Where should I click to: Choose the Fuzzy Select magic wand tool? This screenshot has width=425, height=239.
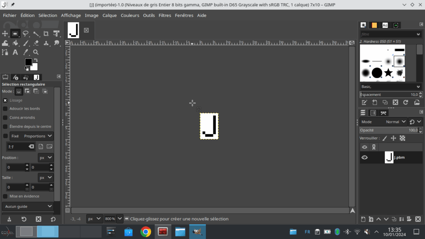(x=36, y=34)
